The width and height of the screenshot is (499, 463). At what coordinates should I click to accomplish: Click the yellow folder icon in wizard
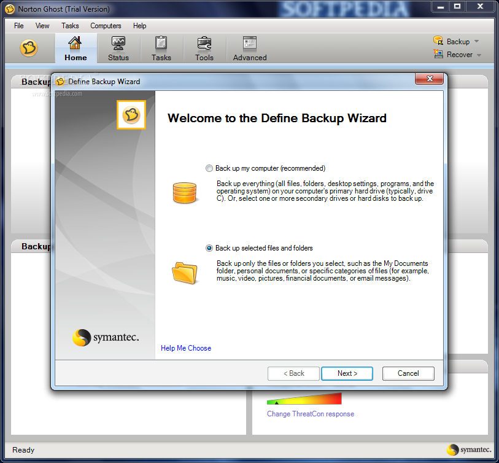pyautogui.click(x=184, y=272)
